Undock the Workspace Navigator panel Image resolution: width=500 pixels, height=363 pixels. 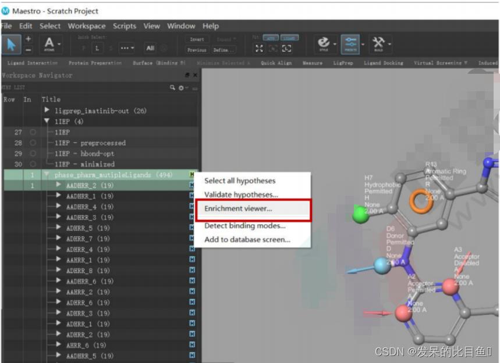tap(187, 75)
